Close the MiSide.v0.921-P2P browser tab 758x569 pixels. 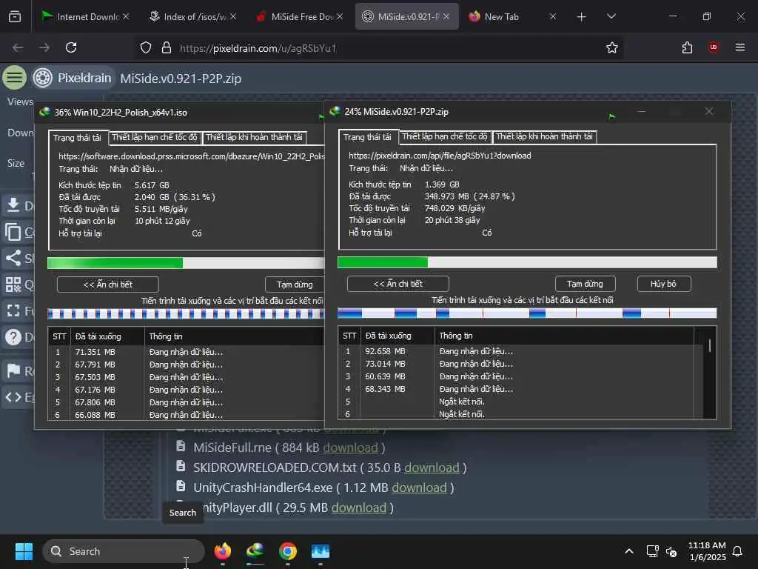click(446, 16)
